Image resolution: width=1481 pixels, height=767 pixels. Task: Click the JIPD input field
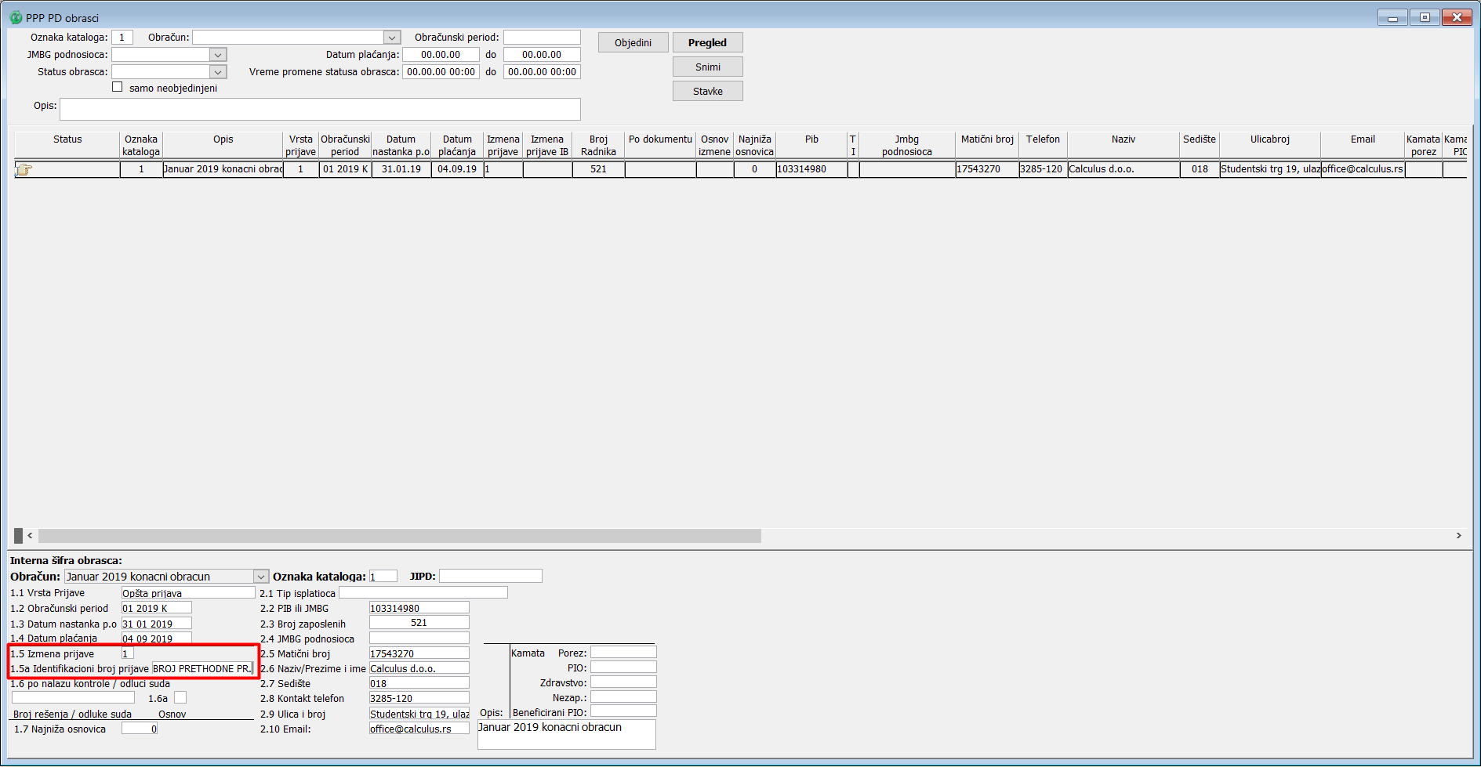pos(491,576)
